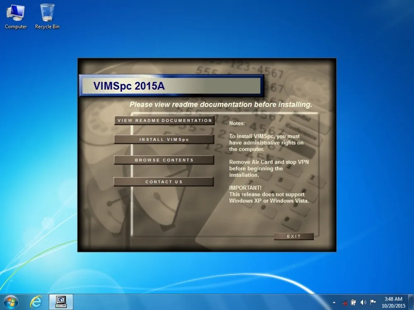Click the VIMSpc 2015A title banner
414x310 pixels.
coord(171,86)
